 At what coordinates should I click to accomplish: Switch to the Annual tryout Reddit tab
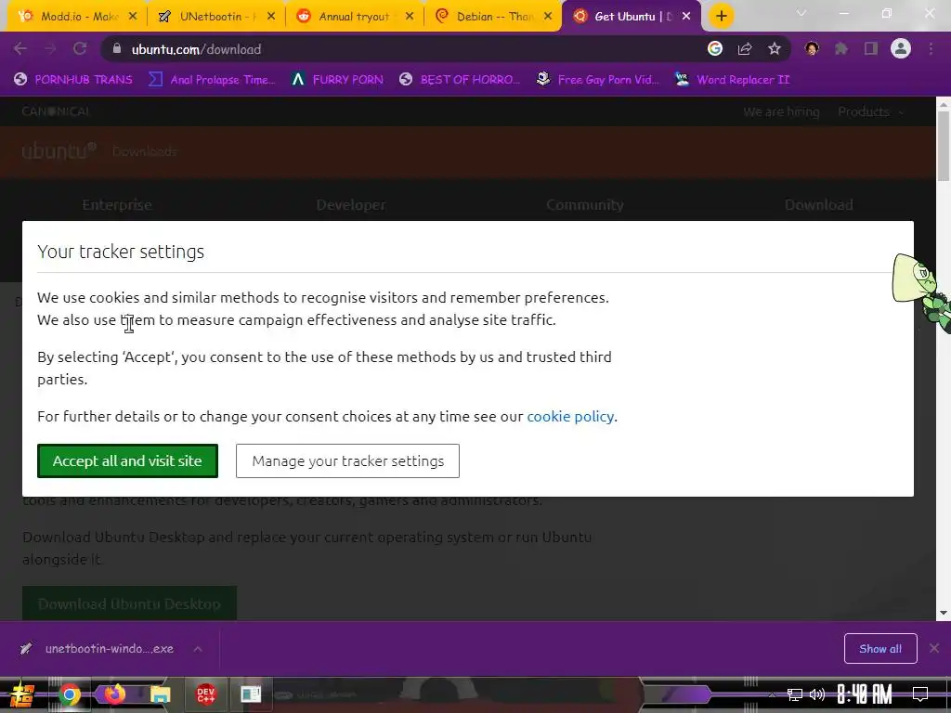point(354,17)
